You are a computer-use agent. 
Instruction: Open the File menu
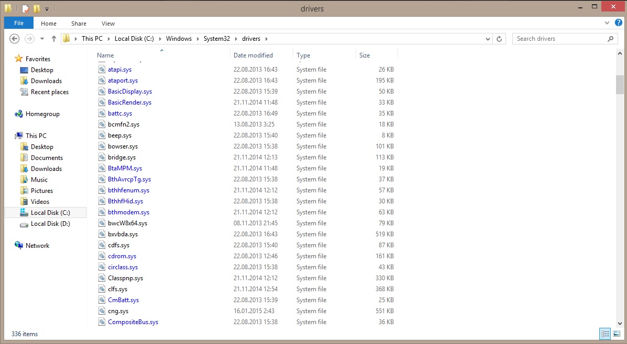18,23
